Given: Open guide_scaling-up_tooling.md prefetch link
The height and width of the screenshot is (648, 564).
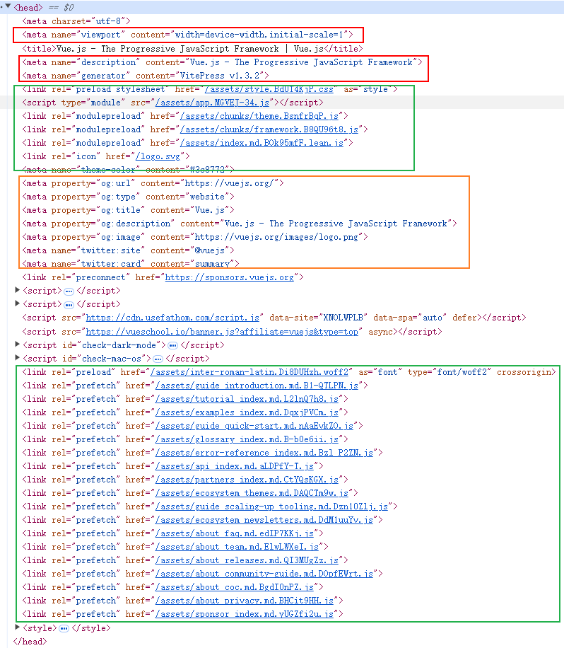Looking at the screenshot, I should (x=271, y=507).
